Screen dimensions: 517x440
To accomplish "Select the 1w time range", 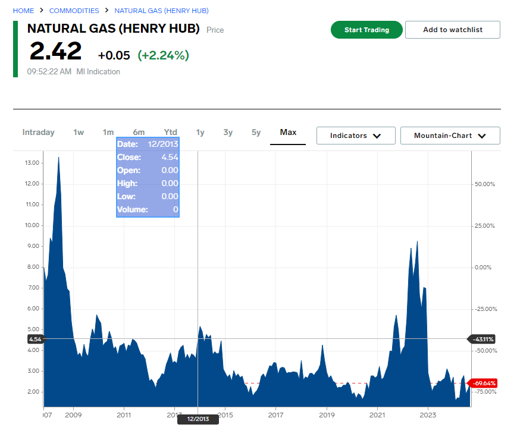I will tap(79, 133).
